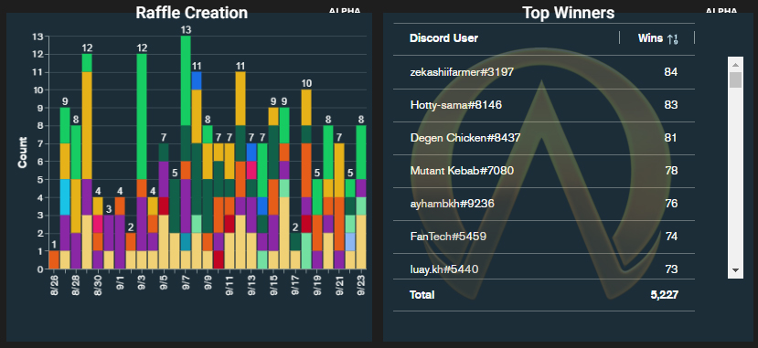Click the Total row value 5,227
The width and height of the screenshot is (758, 348).
[x=664, y=294]
